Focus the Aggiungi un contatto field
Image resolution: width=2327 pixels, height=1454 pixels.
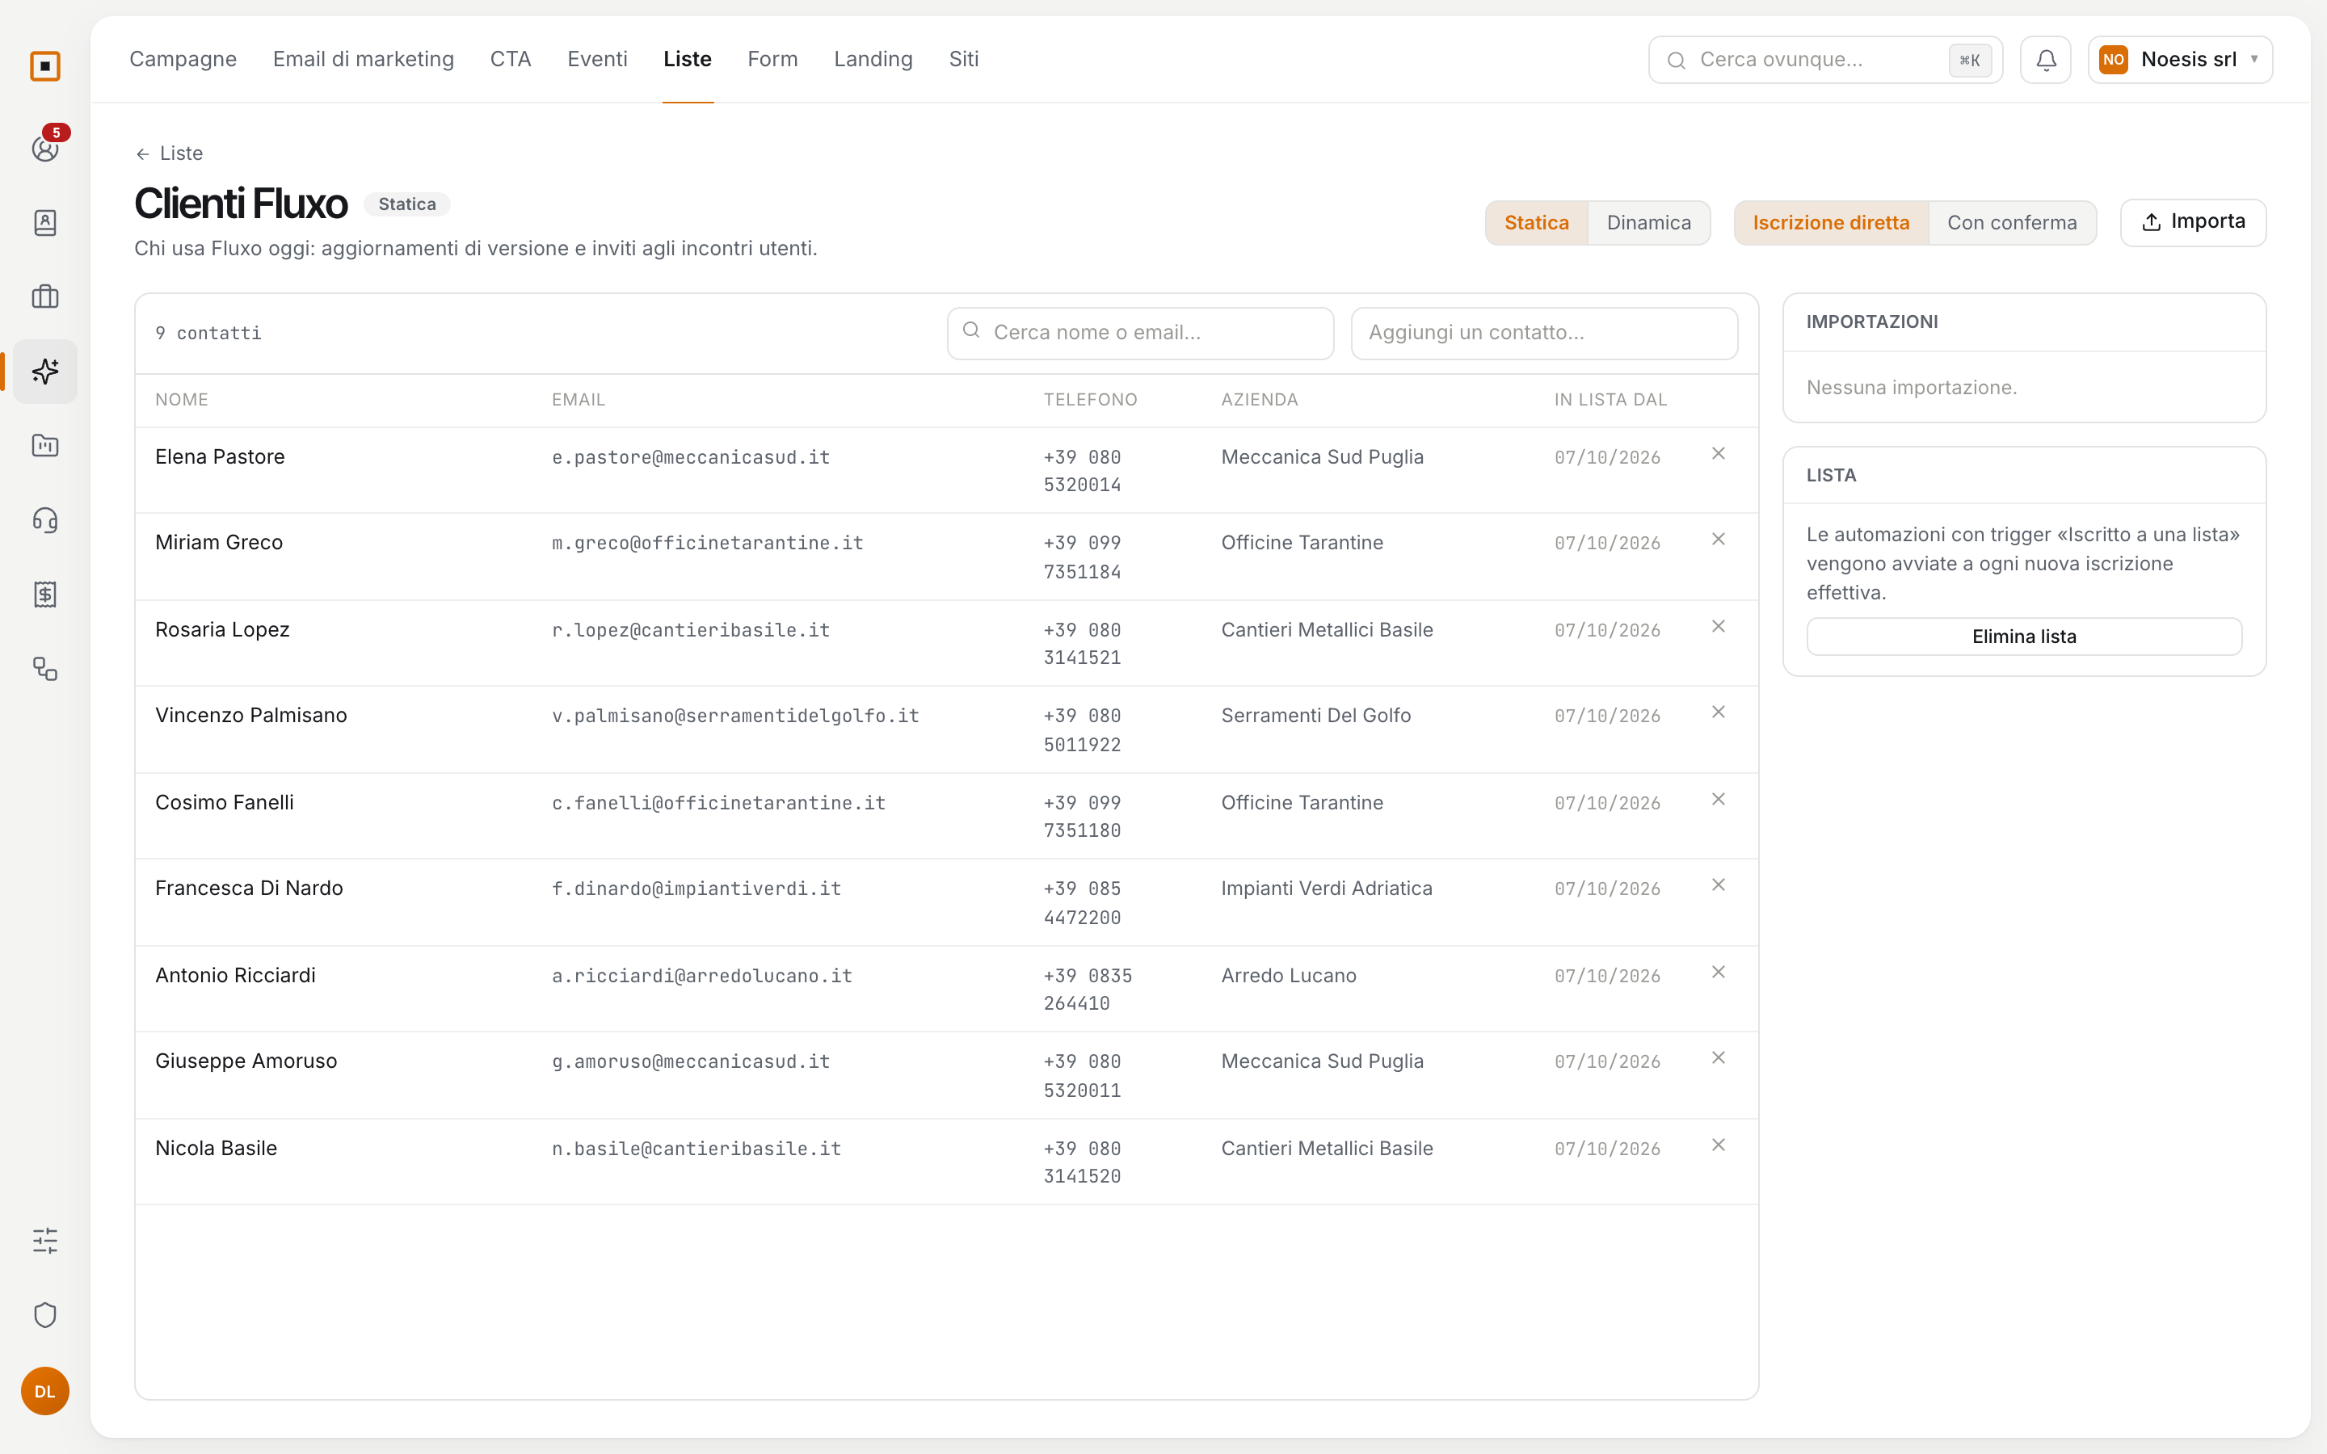[x=1544, y=333]
